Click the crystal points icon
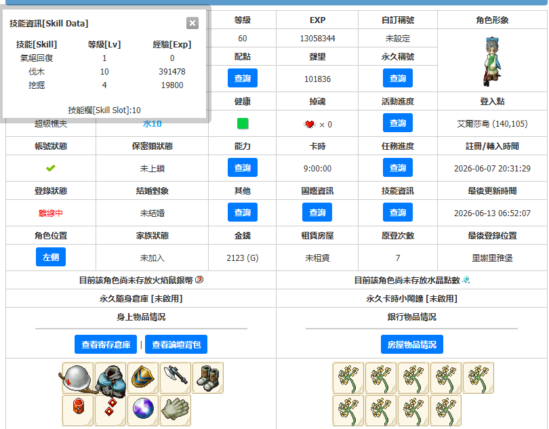 (466, 280)
